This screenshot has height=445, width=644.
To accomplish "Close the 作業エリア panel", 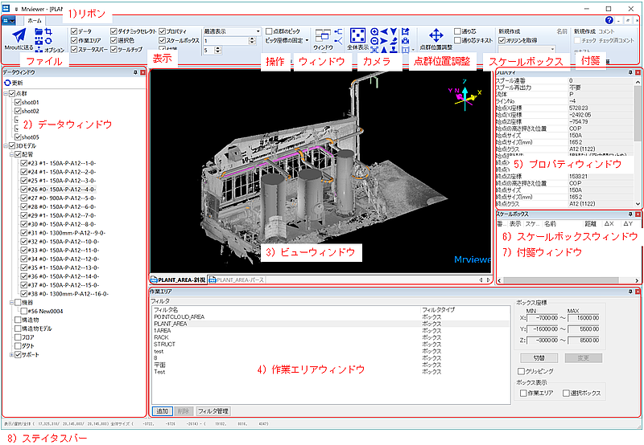I will [638, 292].
